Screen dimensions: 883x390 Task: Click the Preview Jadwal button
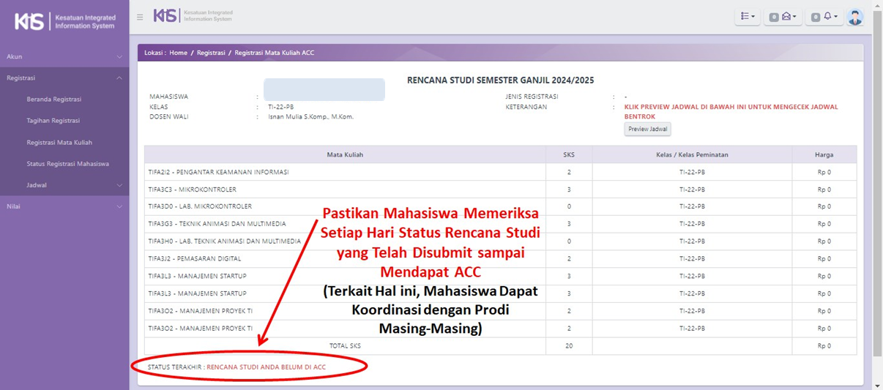[647, 130]
